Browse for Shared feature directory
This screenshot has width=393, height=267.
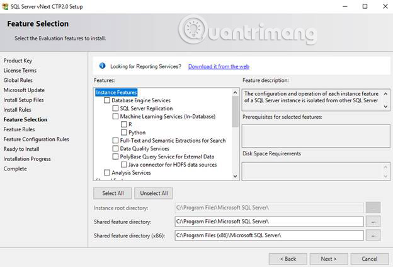pyautogui.click(x=373, y=222)
